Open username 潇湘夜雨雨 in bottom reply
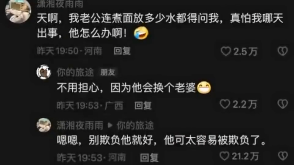This screenshot has height=165, width=294. click(x=80, y=125)
